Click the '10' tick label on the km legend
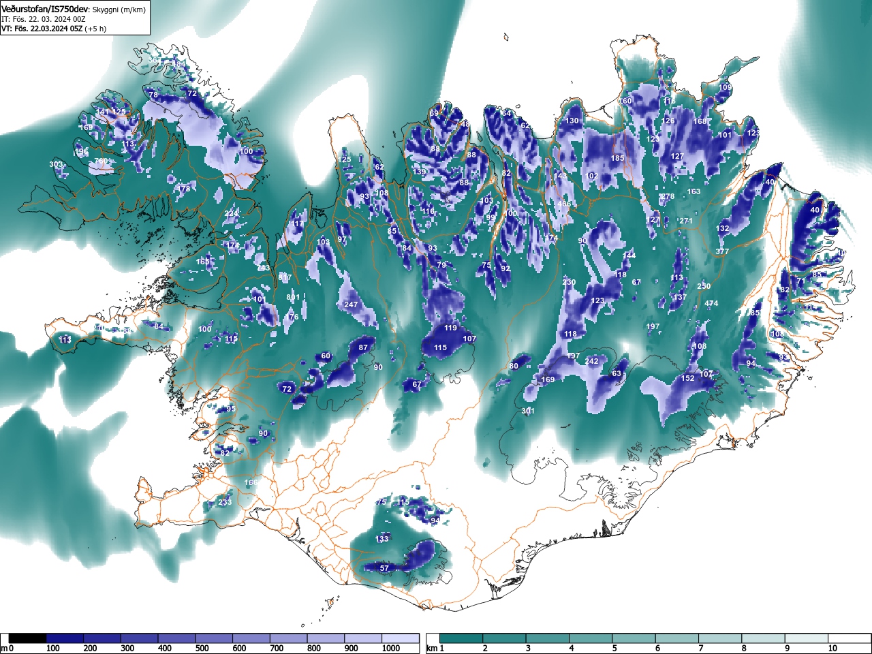 (832, 649)
